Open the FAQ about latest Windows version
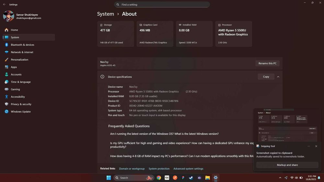The height and width of the screenshot is (182, 324). click(x=164, y=134)
